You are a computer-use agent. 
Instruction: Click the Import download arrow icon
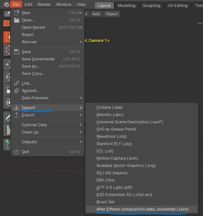[16, 108]
